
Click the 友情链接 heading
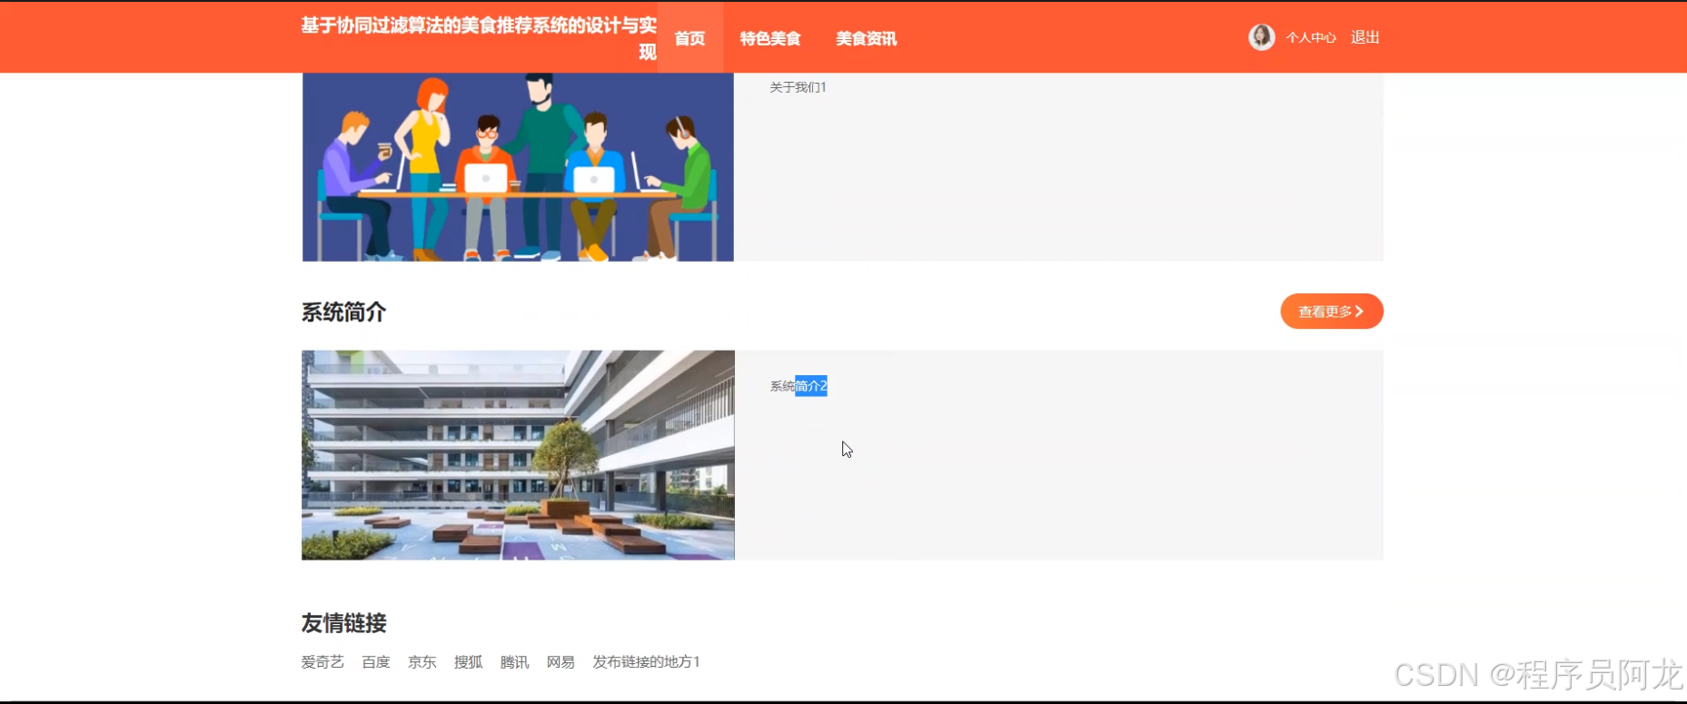[343, 623]
